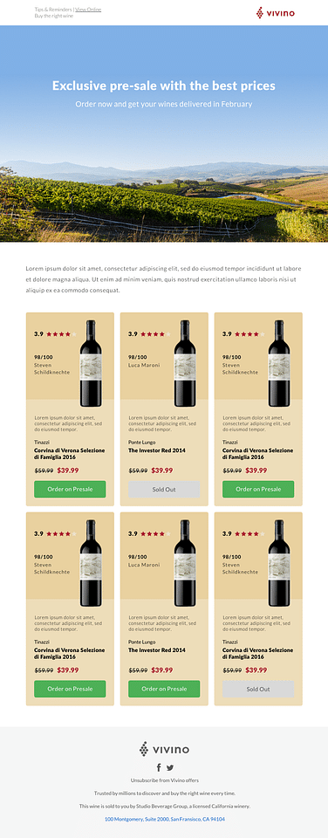Screen dimensions: 328x838
Task: Open the Facebook icon in footer
Action: point(159,767)
